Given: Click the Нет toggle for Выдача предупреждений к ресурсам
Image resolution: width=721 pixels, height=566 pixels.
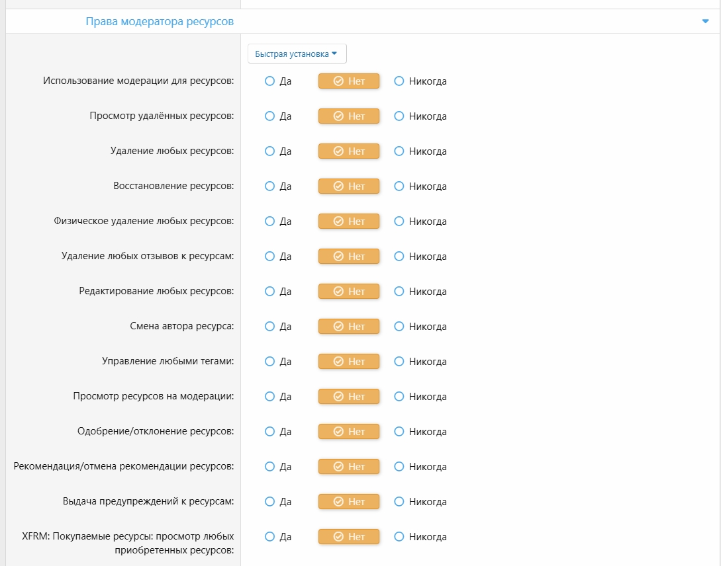Looking at the screenshot, I should (349, 501).
